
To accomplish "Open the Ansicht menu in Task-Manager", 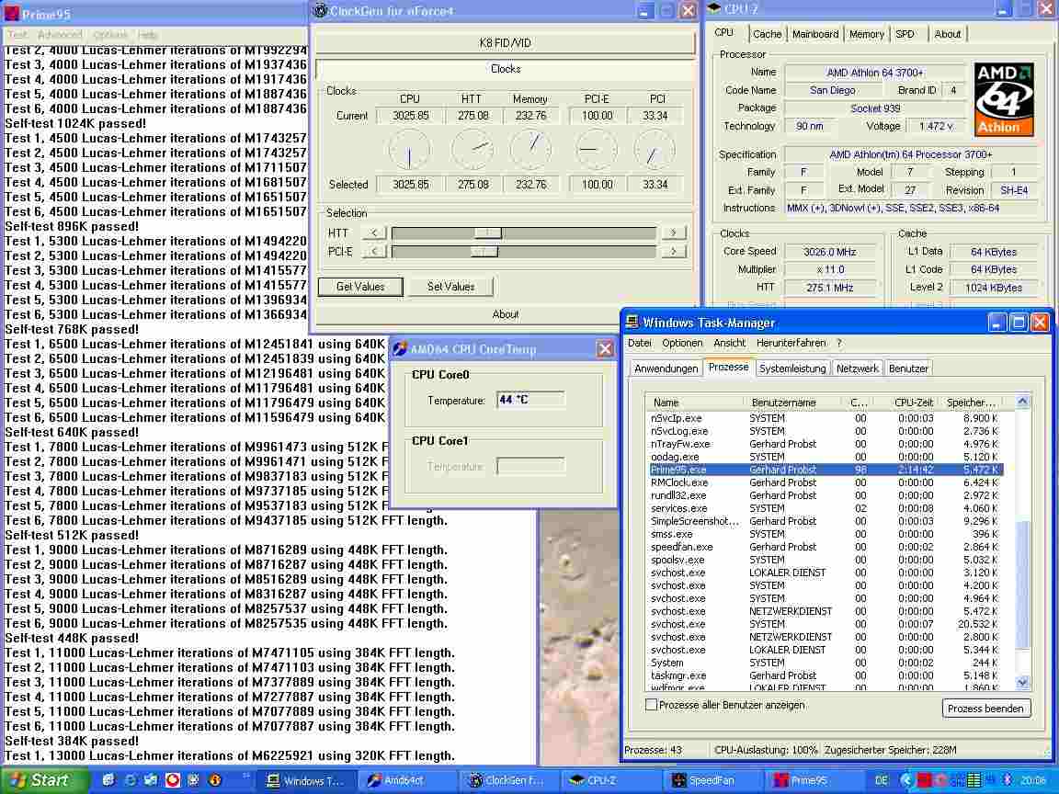I will pos(729,343).
